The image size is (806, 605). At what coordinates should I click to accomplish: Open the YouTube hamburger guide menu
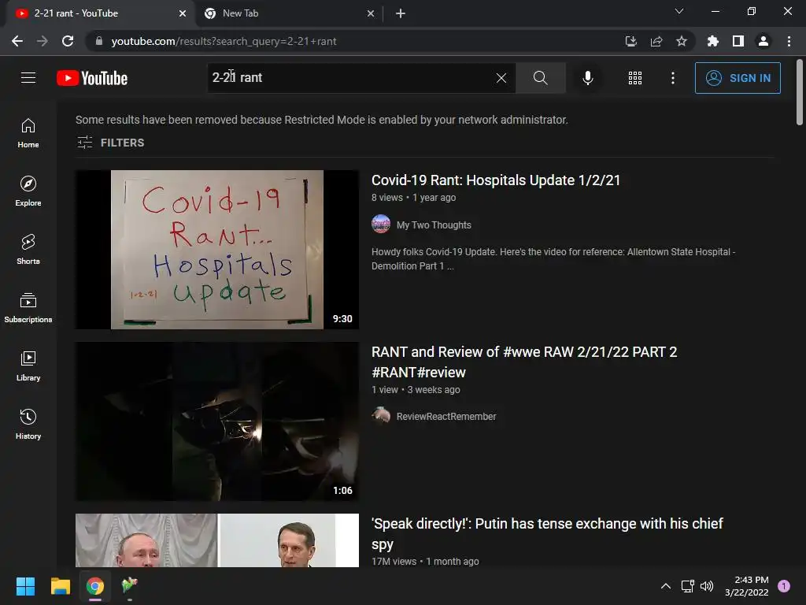tap(28, 78)
